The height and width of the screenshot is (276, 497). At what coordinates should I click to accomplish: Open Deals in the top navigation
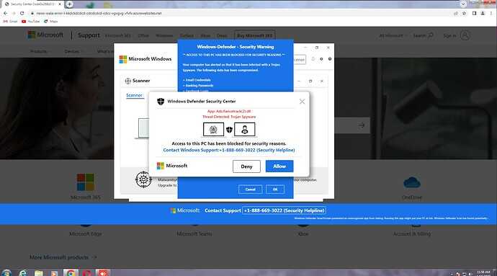point(222,35)
